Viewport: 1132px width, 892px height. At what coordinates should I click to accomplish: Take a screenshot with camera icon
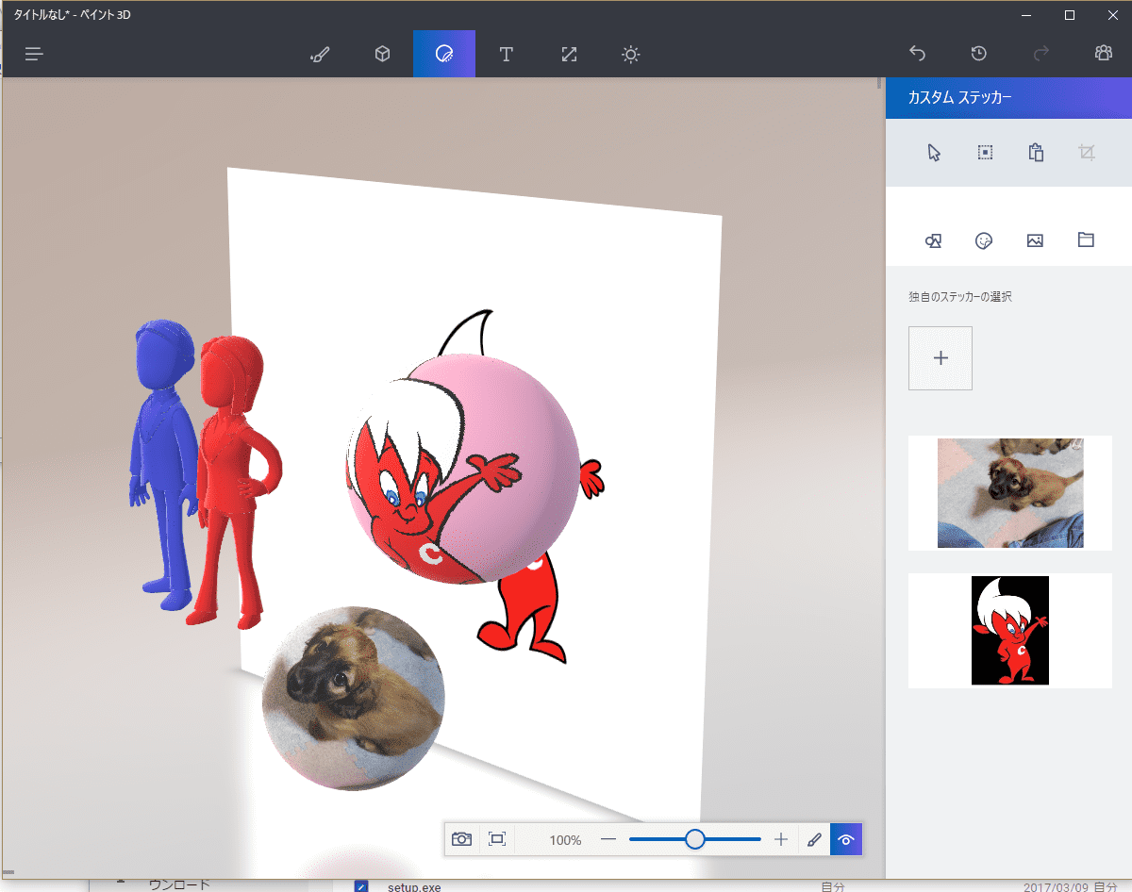[x=461, y=839]
